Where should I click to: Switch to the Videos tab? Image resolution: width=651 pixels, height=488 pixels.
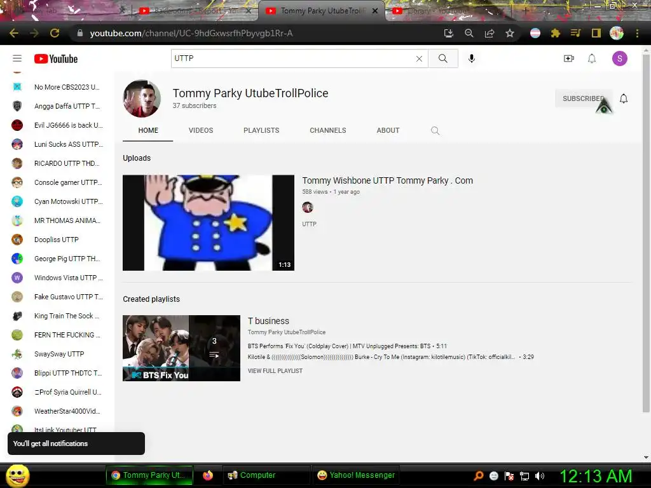click(201, 130)
